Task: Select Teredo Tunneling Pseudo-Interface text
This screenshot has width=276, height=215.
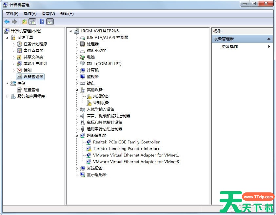Action: [127, 149]
